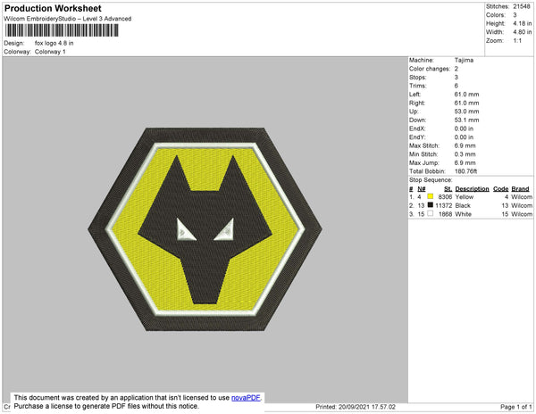Select the stitches count 21548
This screenshot has width=536, height=414.
click(x=522, y=6)
